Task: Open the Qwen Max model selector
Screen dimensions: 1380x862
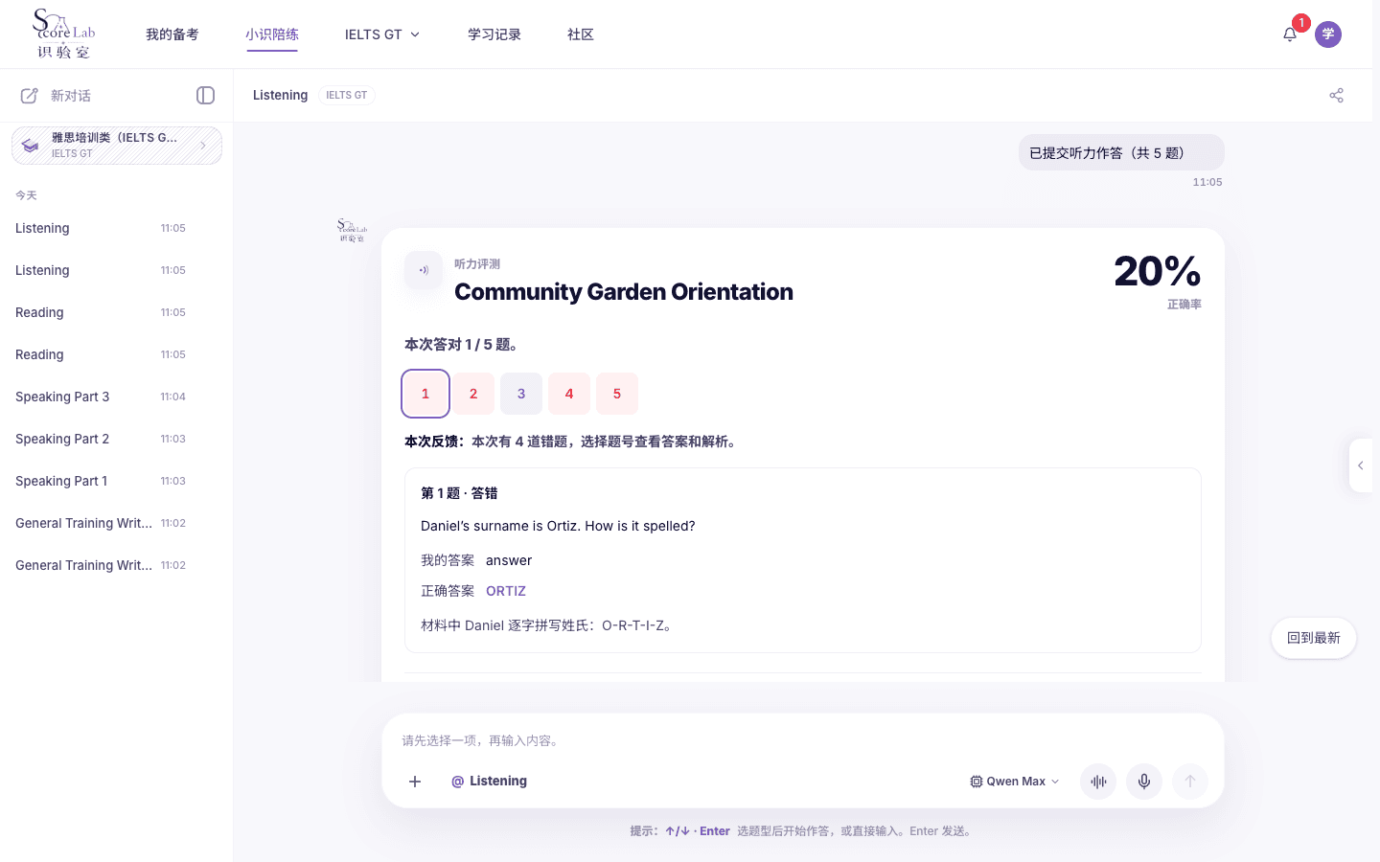Action: click(x=1015, y=782)
